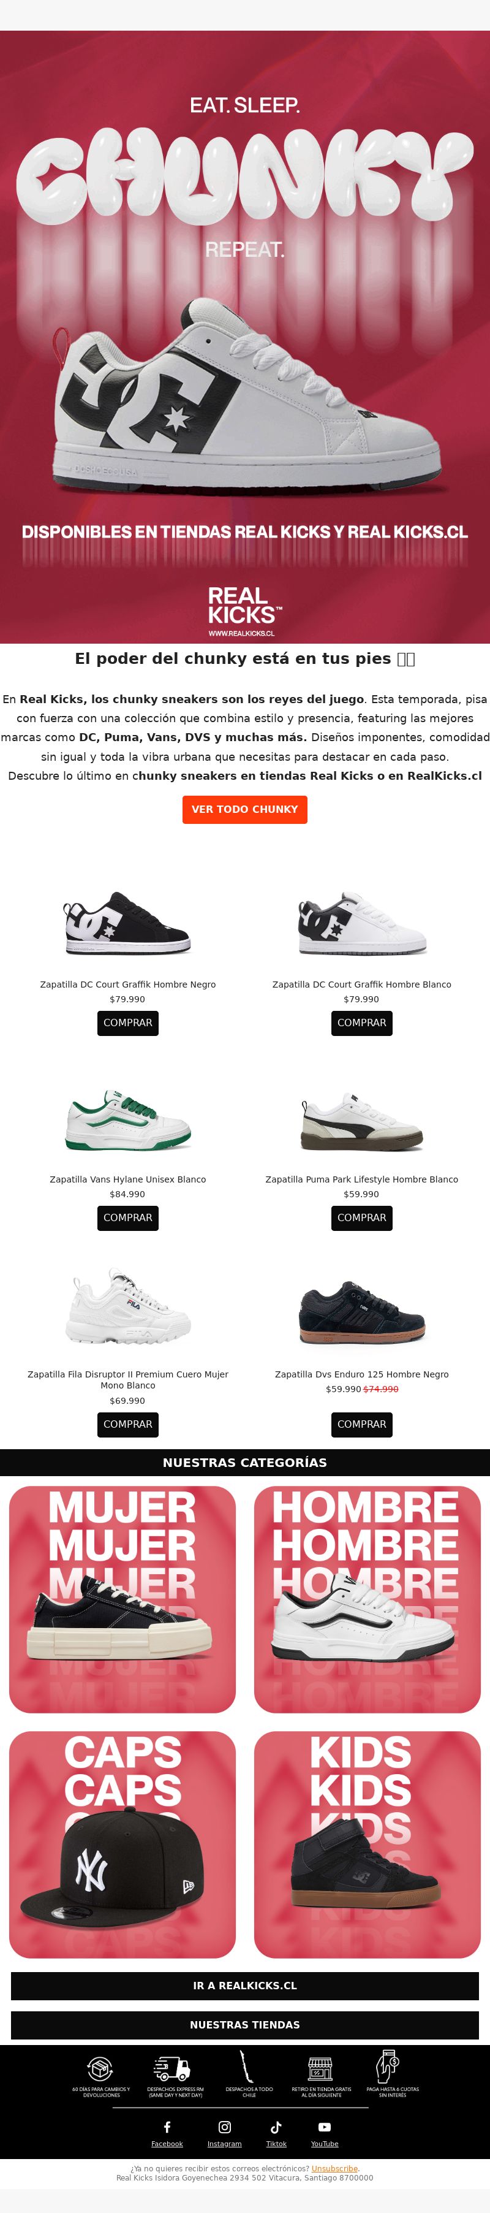Click the pay in 6 installments icon

[x=388, y=2066]
